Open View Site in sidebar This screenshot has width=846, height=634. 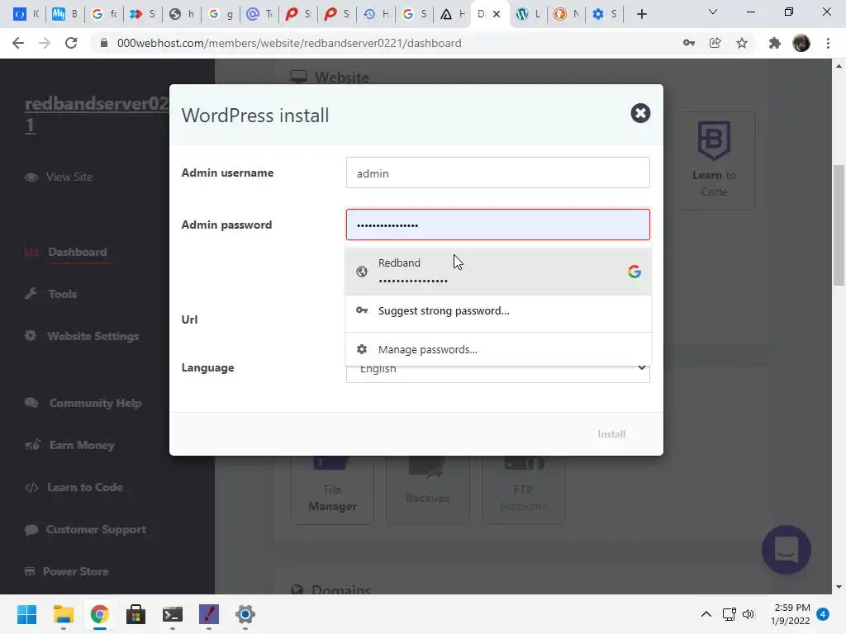click(69, 177)
